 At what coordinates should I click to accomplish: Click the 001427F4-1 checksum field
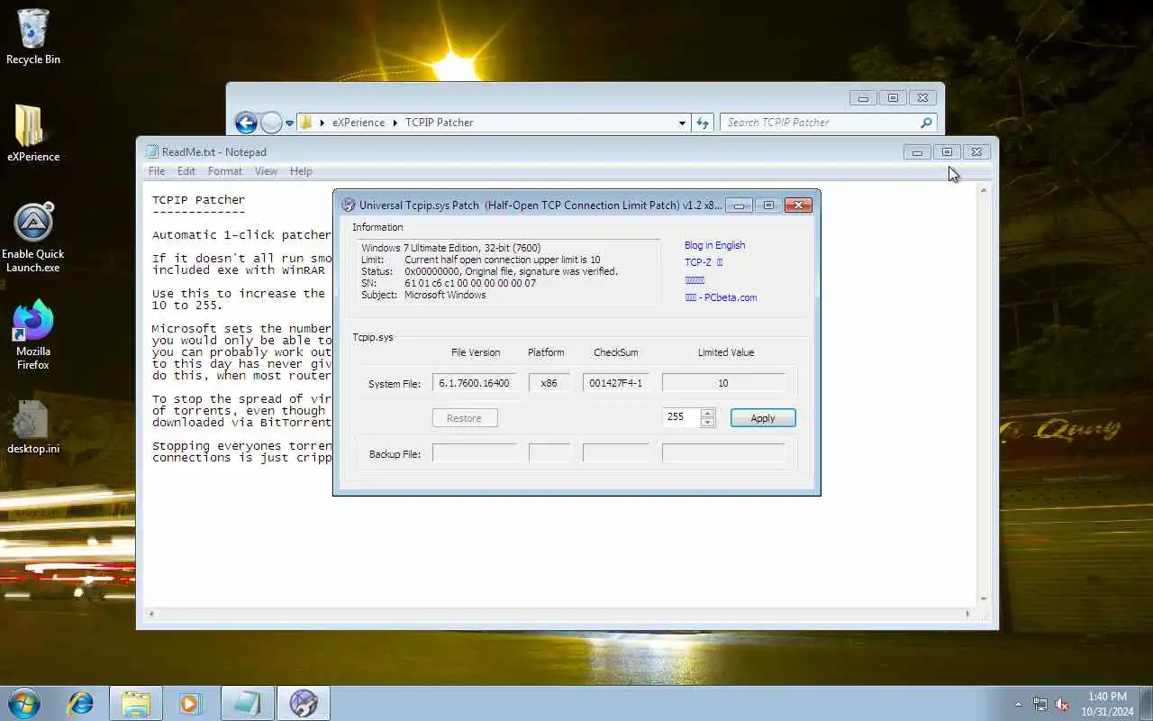(x=616, y=383)
